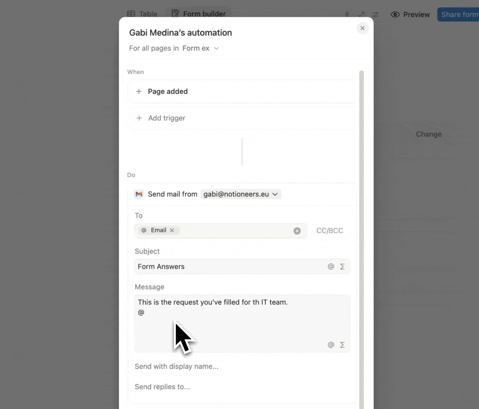Open form settings sliders icon
Screen dimensions: 479x409
pyautogui.click(x=375, y=14)
